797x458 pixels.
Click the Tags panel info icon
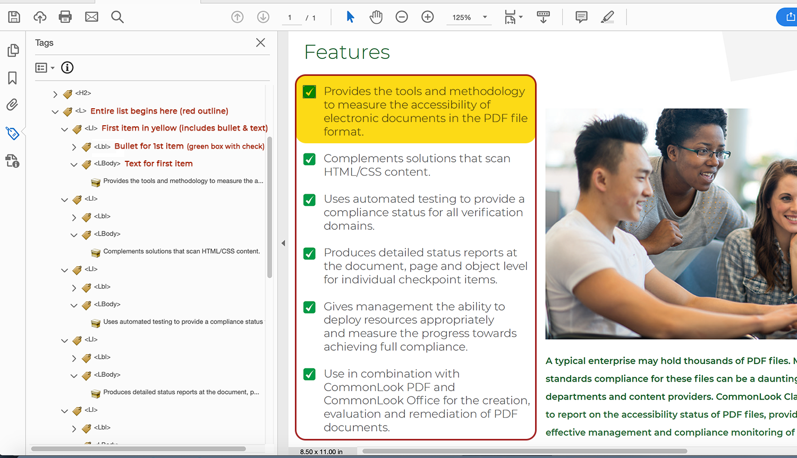click(x=67, y=67)
